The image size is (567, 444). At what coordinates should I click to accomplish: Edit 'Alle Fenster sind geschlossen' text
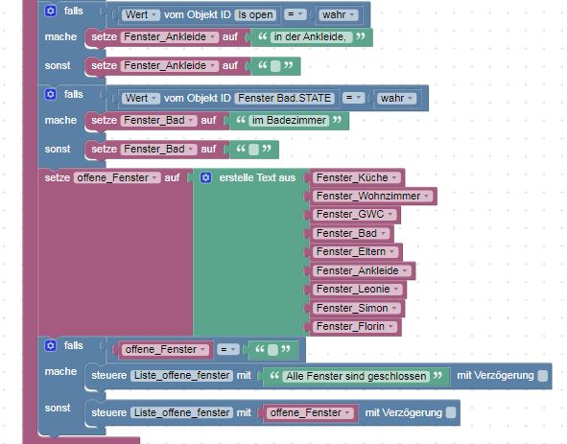pos(356,376)
